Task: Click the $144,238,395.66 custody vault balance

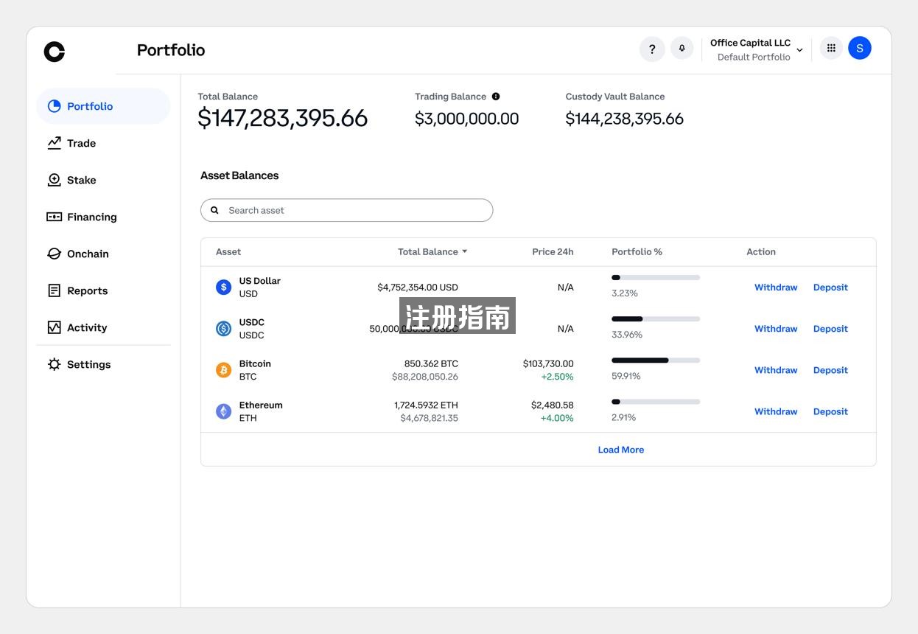Action: point(624,119)
